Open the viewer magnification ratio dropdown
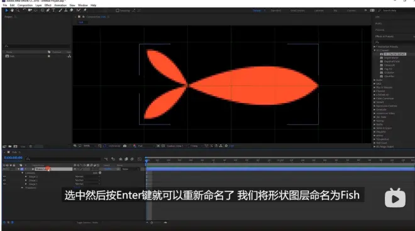Image resolution: width=415 pixels, height=231 pixels. pos(89,146)
